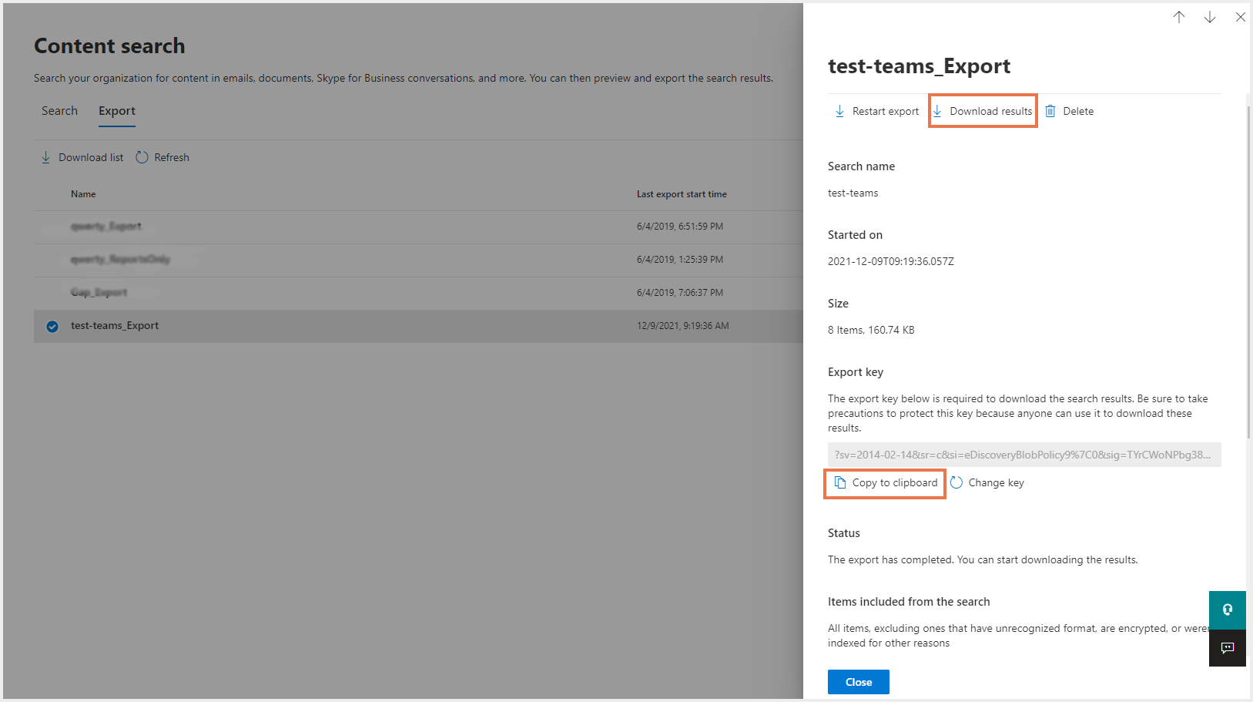Click the Download results button
This screenshot has width=1253, height=702.
[983, 112]
